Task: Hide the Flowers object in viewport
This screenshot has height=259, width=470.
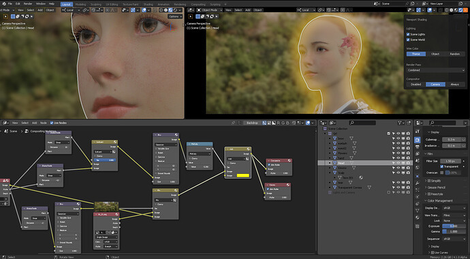Action: click(398, 153)
